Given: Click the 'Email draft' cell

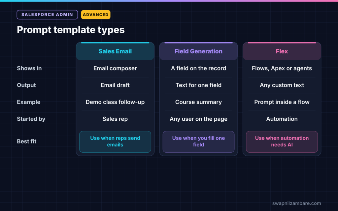Looking at the screenshot, I should click(x=115, y=85).
